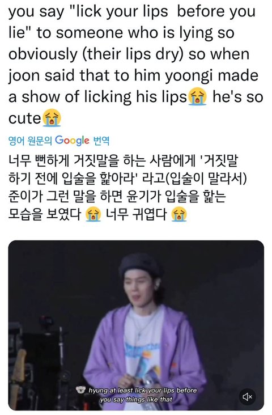
Task: Play the video of performer in purple hoodie
Action: [x=136, y=325]
